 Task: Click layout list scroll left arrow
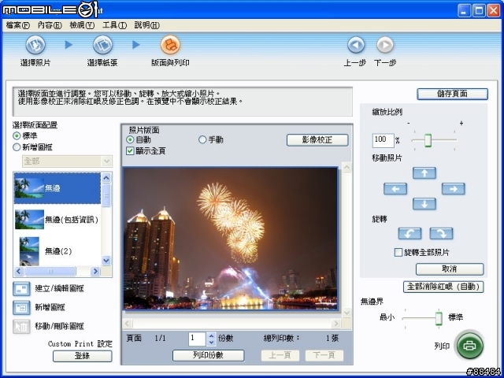pos(19,272)
